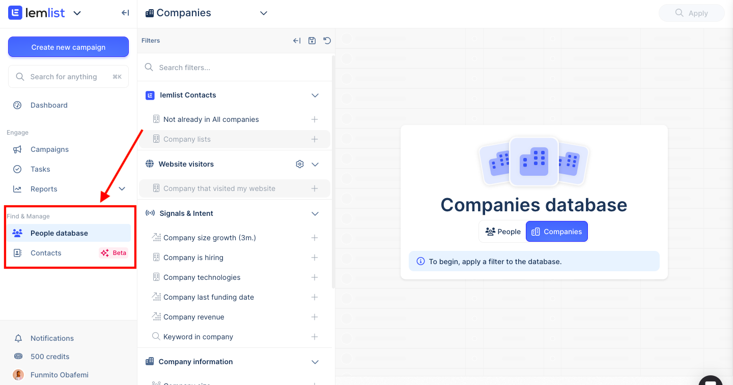This screenshot has height=385, width=733.
Task: Collapse the lemlist Contacts filter section
Action: tap(315, 95)
